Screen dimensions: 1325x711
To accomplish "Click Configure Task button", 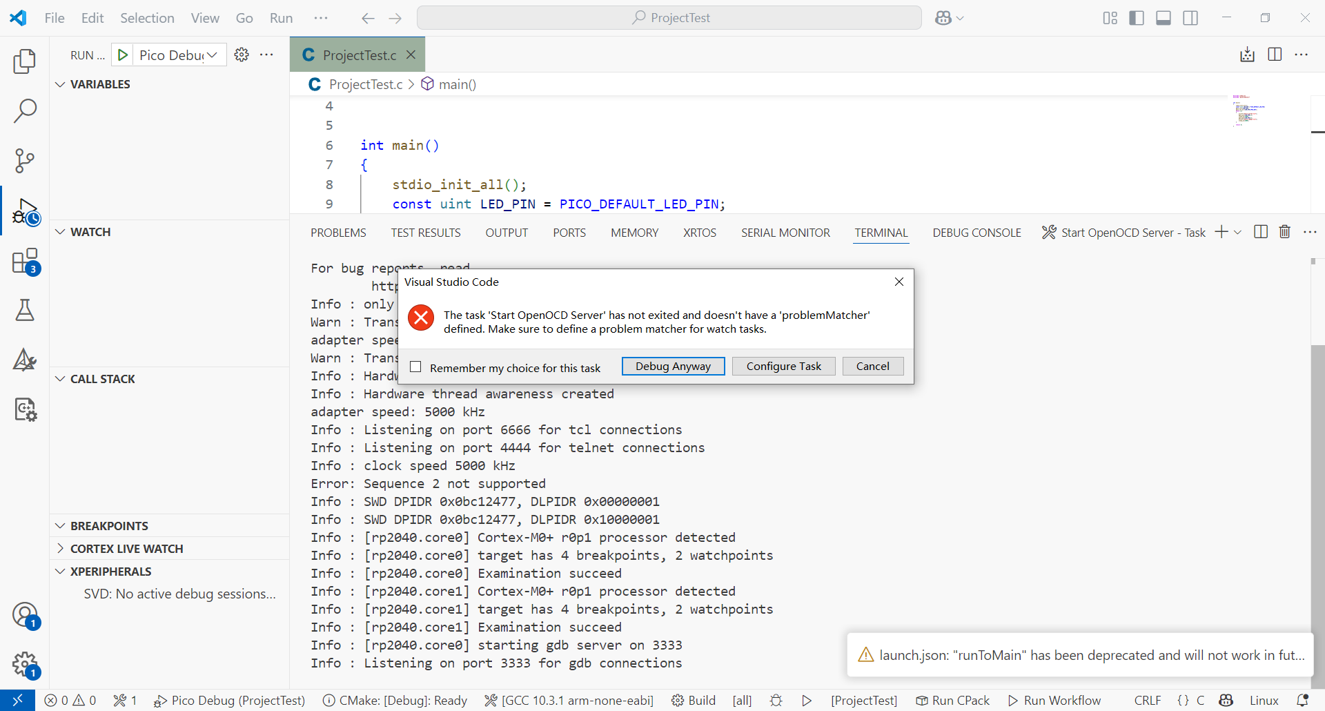I will [x=783, y=366].
